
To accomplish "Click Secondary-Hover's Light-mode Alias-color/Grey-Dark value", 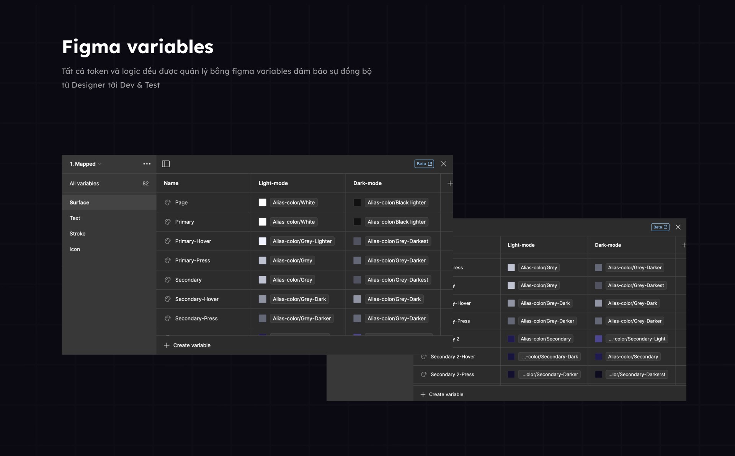I will (x=299, y=299).
